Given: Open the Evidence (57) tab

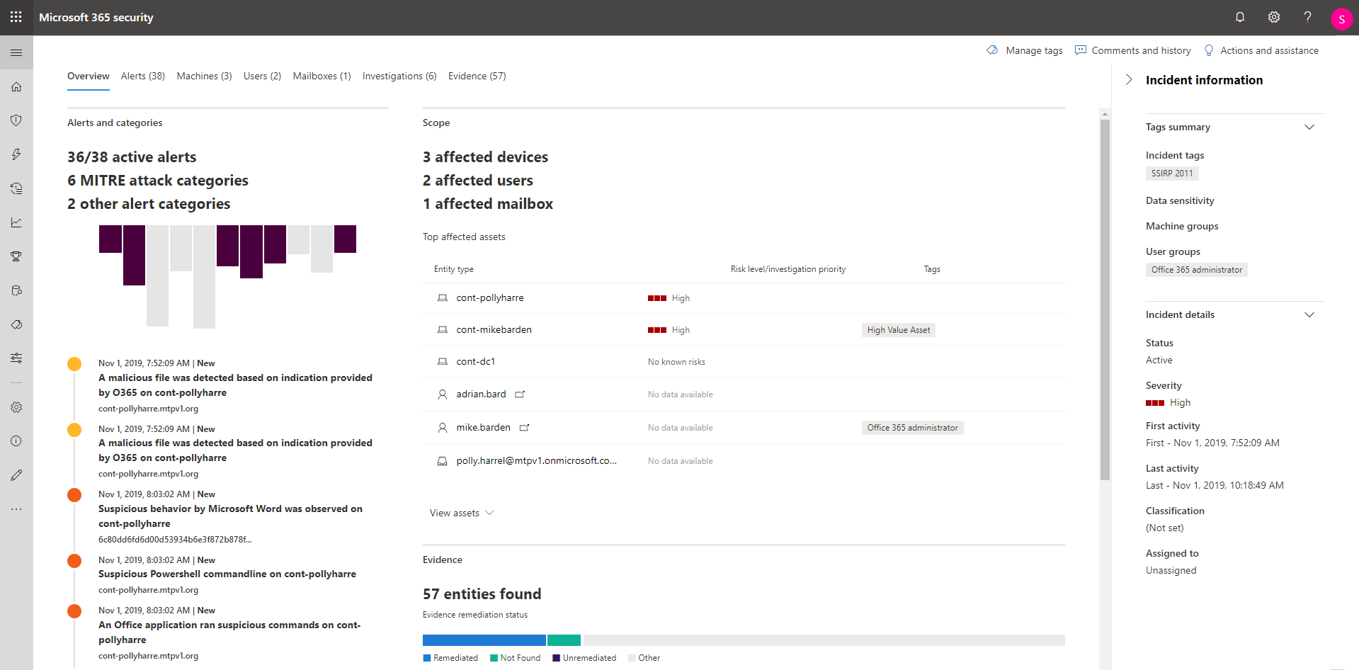Looking at the screenshot, I should click(x=476, y=76).
